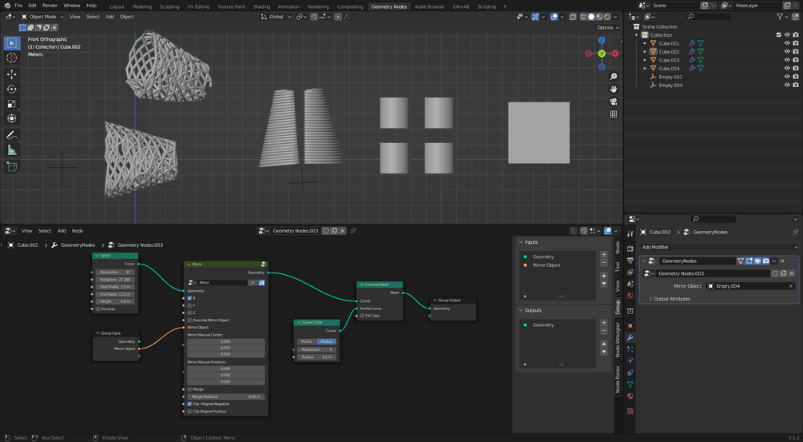Select the Cursor tool in viewport toolbar

tap(11, 58)
